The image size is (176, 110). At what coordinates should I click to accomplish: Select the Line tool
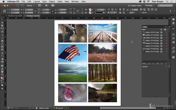[x=2, y=38]
